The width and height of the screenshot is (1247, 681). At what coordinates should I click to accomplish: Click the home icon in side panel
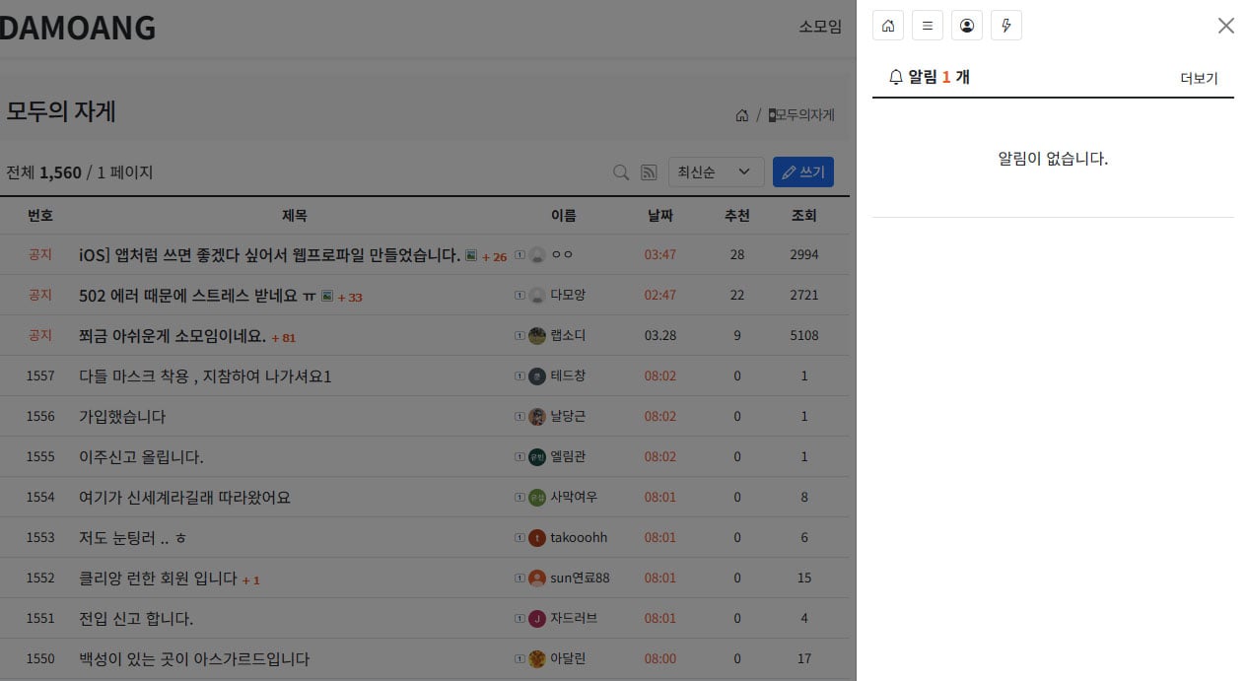(888, 26)
